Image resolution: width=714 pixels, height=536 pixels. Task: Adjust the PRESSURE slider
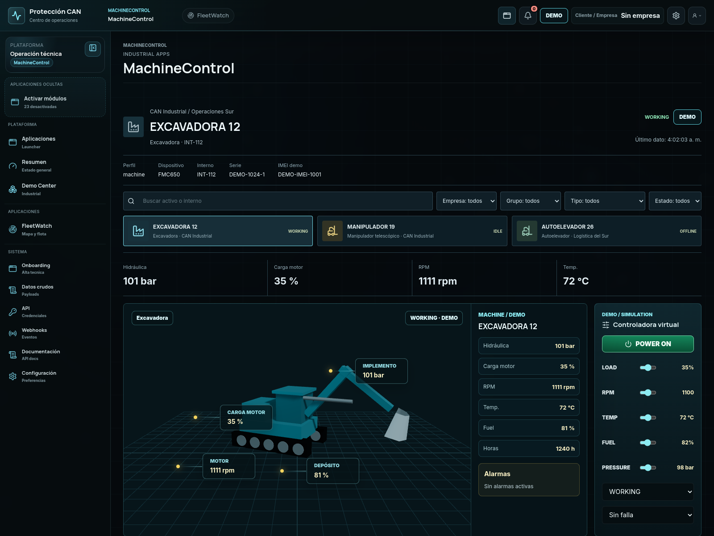[x=648, y=468]
